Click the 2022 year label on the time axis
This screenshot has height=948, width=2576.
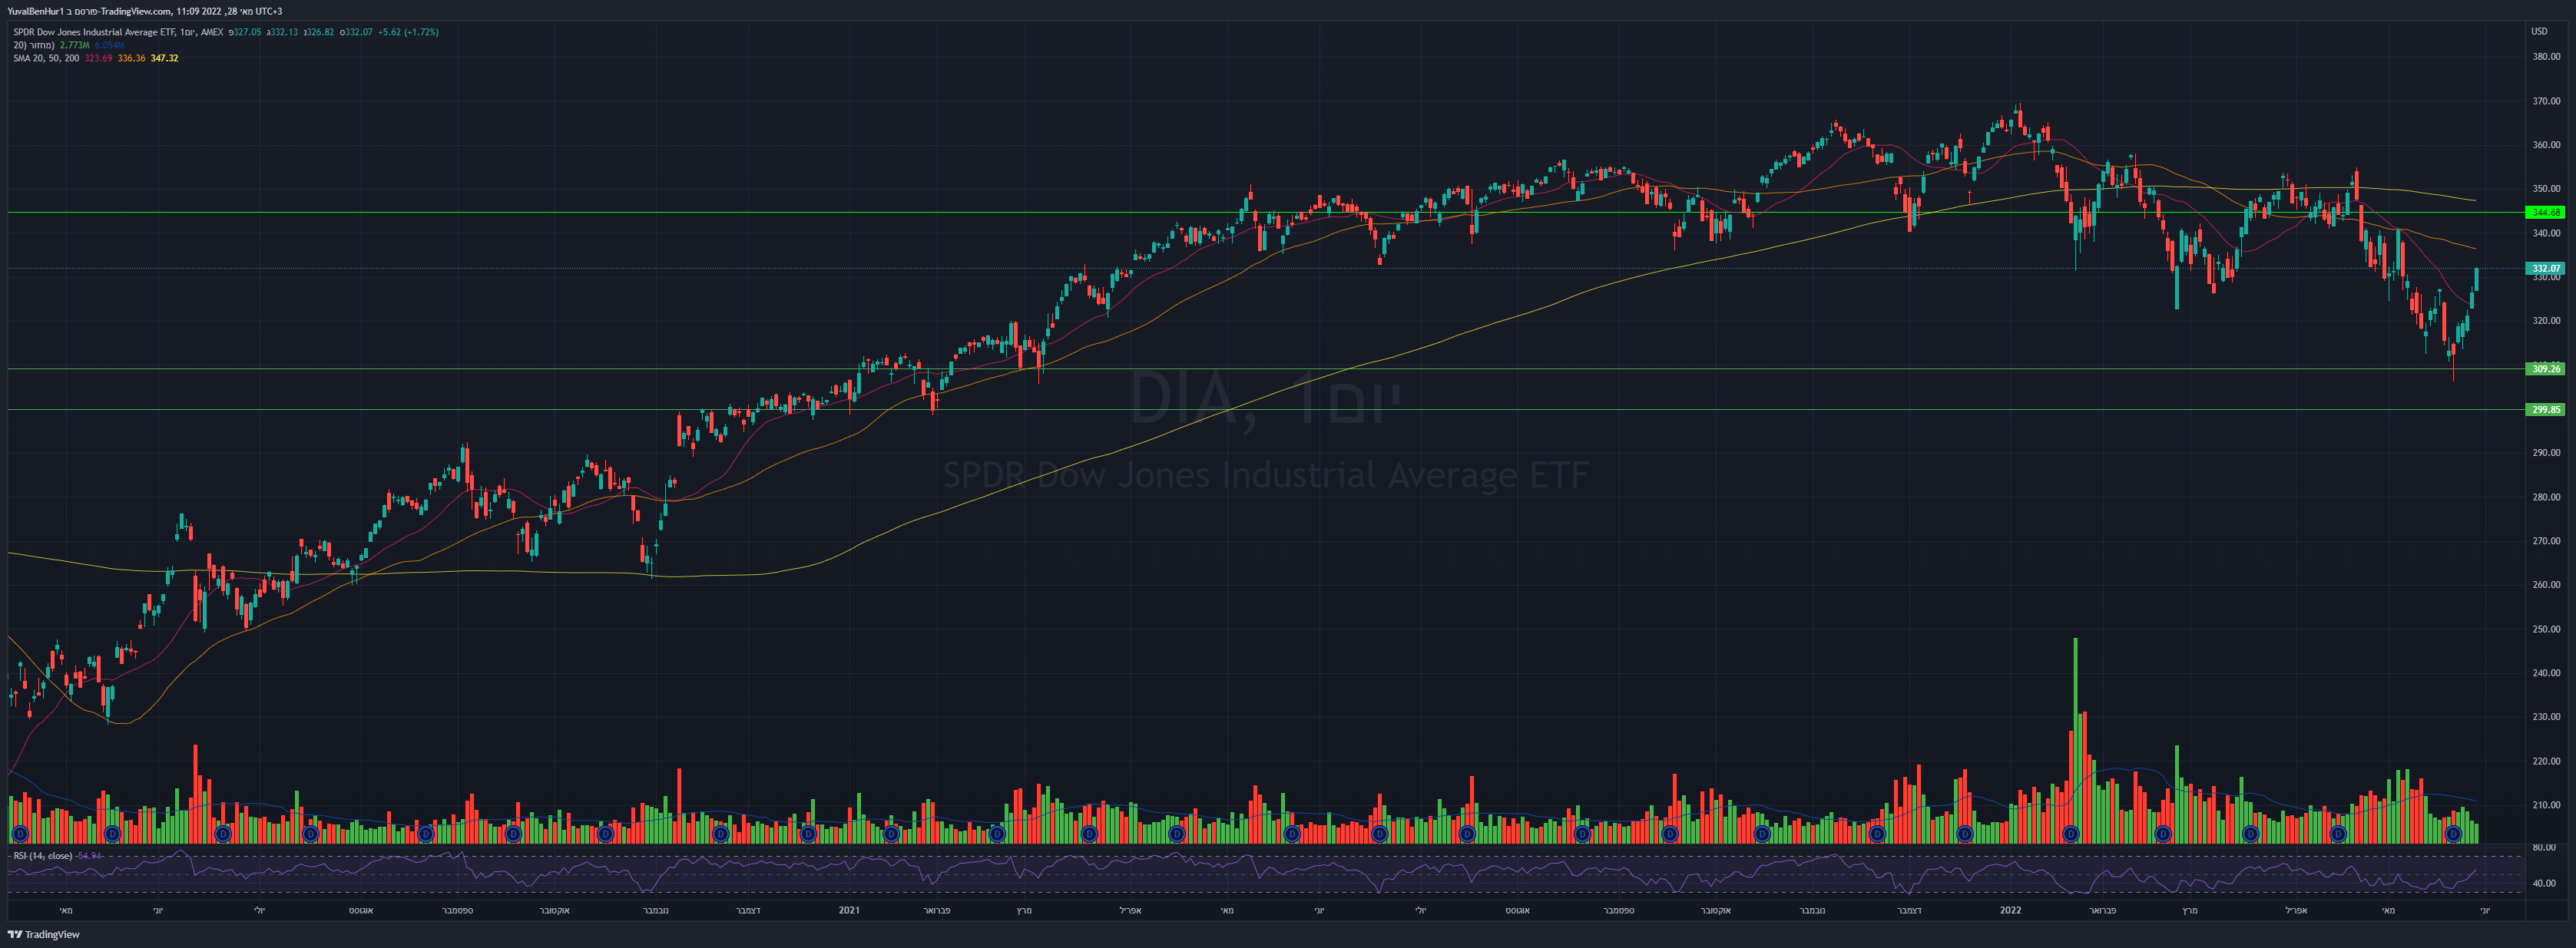[2010, 910]
